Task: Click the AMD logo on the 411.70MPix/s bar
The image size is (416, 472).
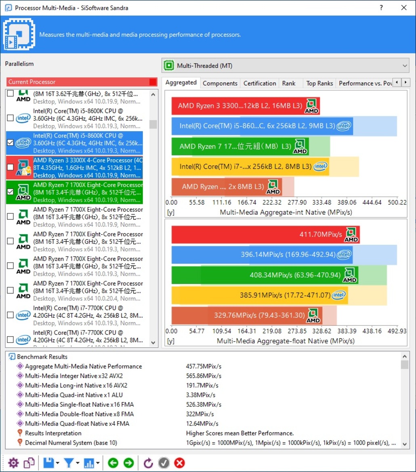Action: (351, 235)
